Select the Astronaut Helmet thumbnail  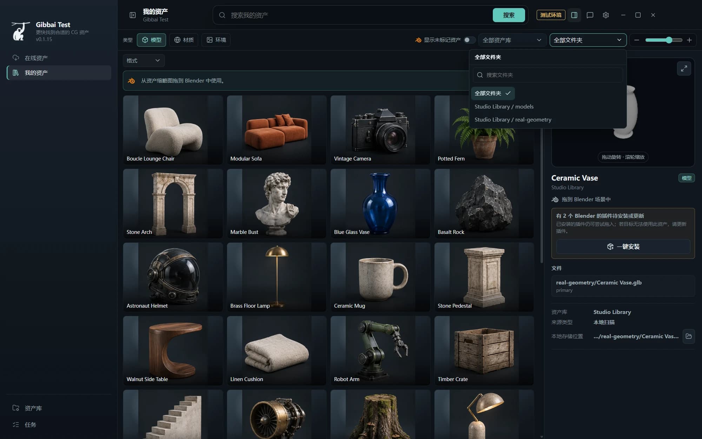[173, 277]
